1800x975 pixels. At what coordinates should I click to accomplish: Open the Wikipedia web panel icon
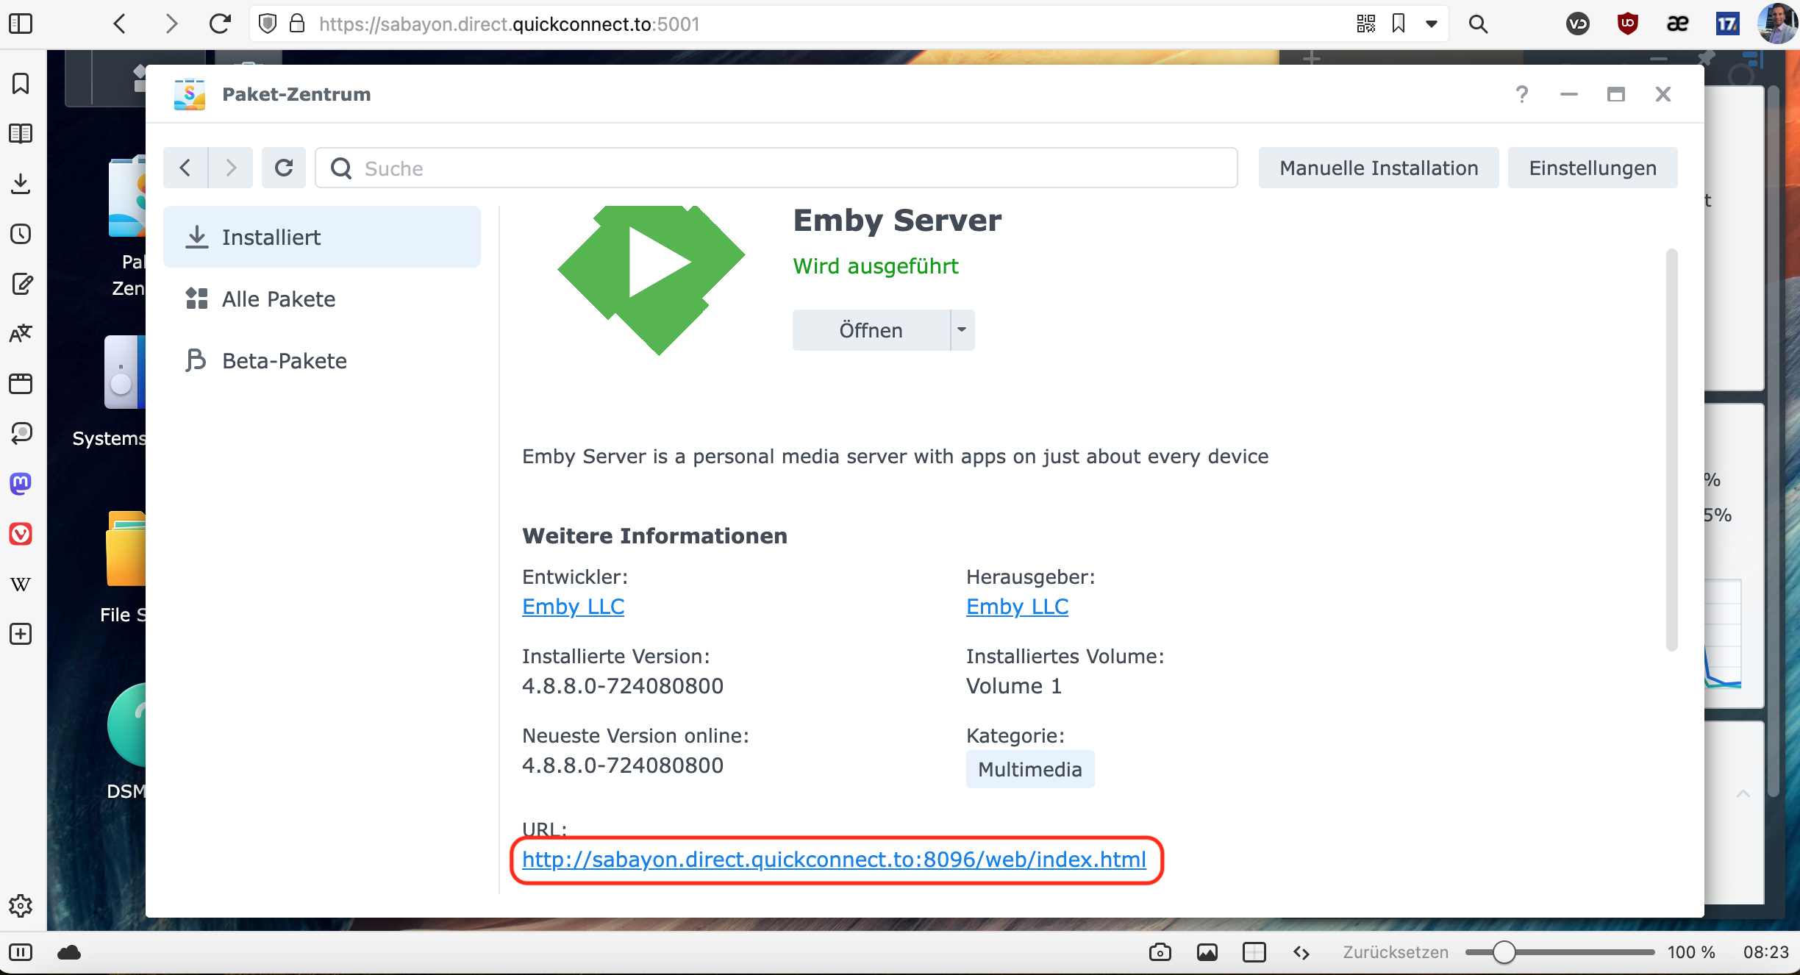pos(21,584)
